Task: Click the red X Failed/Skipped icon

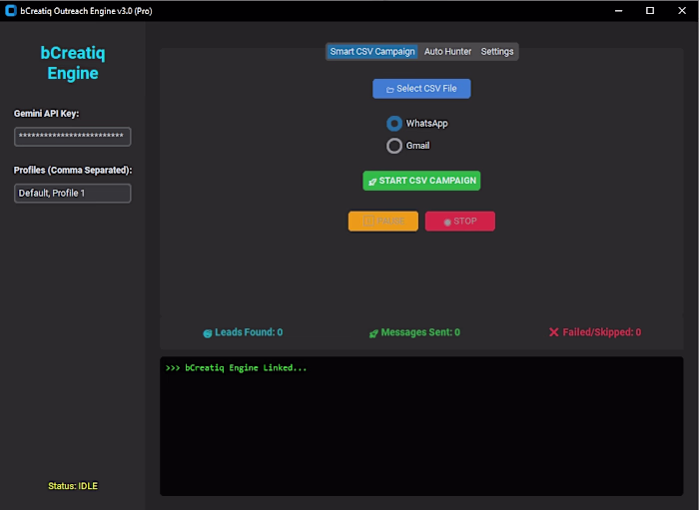Action: coord(553,332)
